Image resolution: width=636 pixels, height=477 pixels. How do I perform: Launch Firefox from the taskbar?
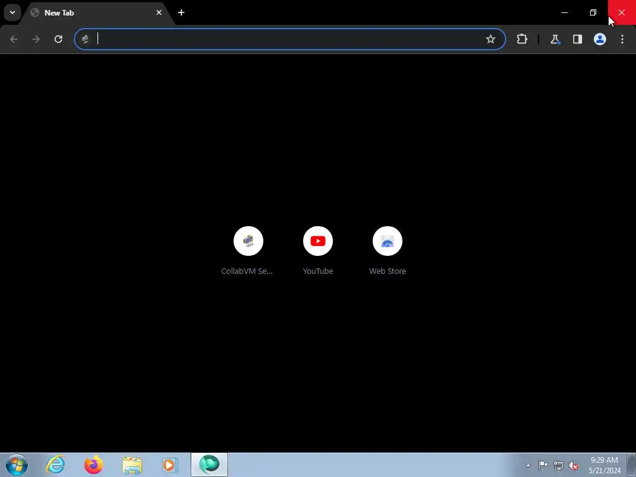click(94, 465)
